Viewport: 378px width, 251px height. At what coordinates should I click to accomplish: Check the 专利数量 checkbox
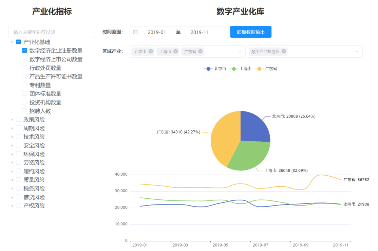[24, 85]
